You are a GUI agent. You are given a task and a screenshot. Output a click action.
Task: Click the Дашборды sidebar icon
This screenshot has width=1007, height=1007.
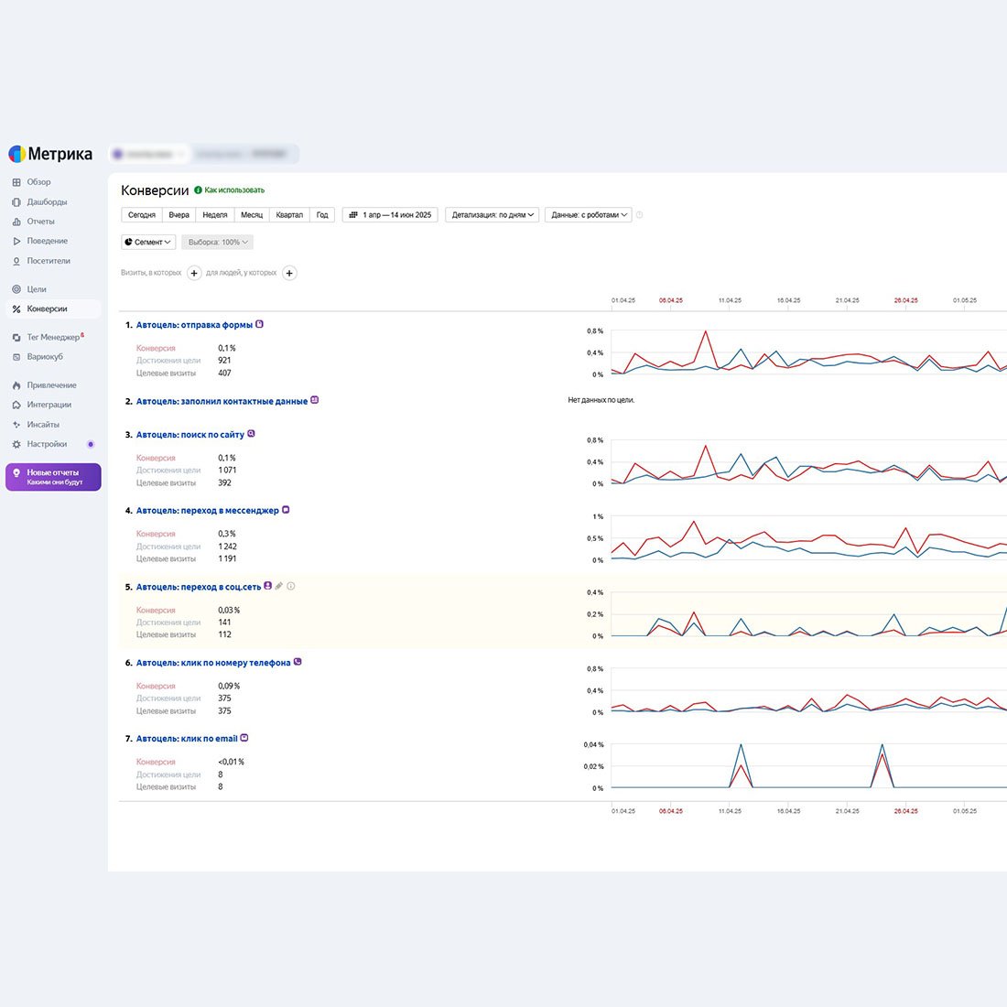pos(16,202)
